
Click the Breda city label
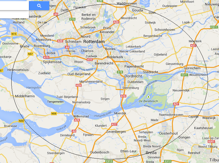(151, 153)
